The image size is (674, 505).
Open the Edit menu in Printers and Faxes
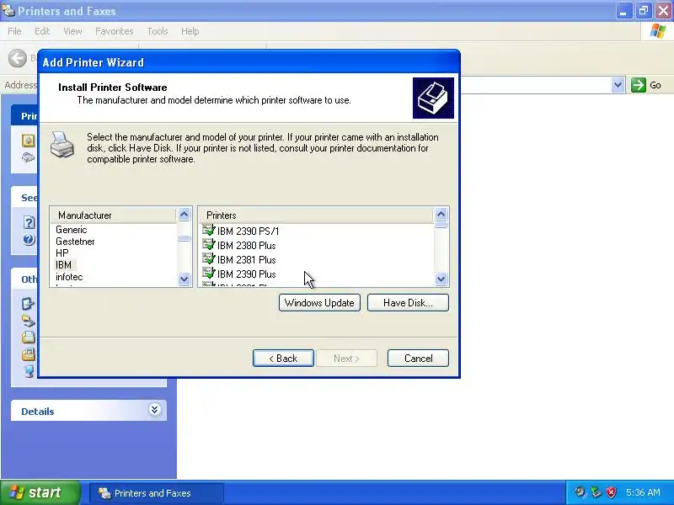[42, 31]
